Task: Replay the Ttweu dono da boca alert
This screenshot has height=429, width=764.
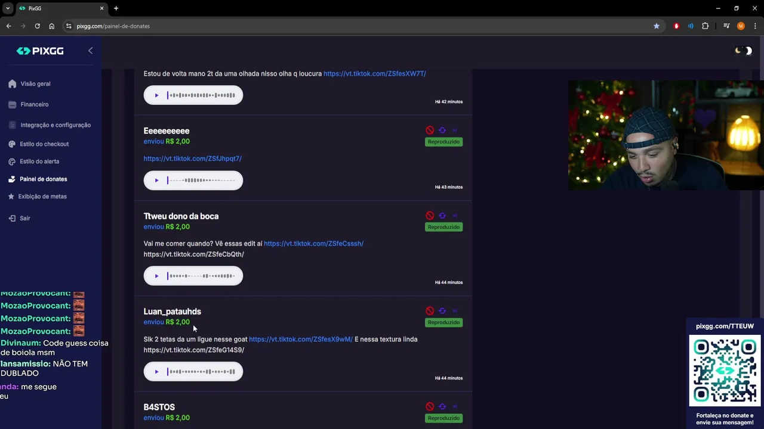Action: click(442, 215)
